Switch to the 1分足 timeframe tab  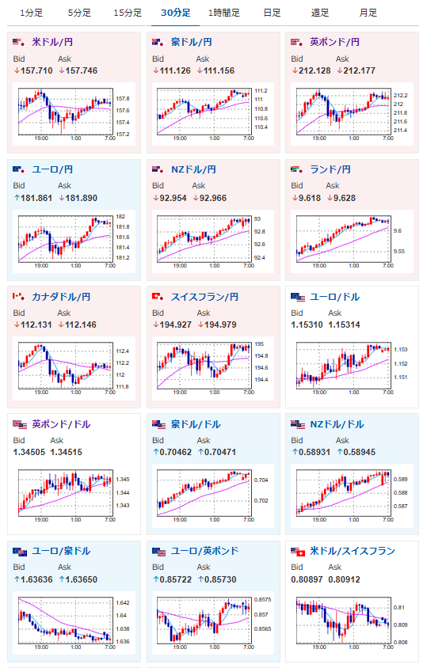(31, 13)
